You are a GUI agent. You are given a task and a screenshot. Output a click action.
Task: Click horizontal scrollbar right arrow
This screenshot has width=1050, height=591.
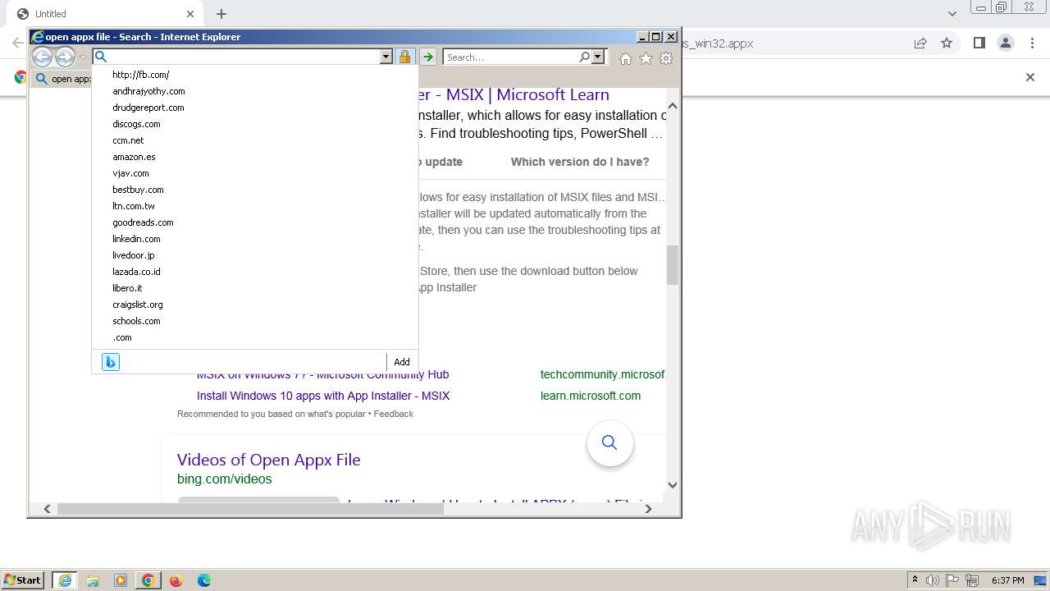[x=648, y=509]
